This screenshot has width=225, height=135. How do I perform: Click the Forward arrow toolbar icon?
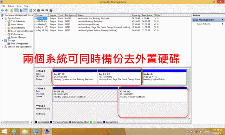(x=6, y=10)
